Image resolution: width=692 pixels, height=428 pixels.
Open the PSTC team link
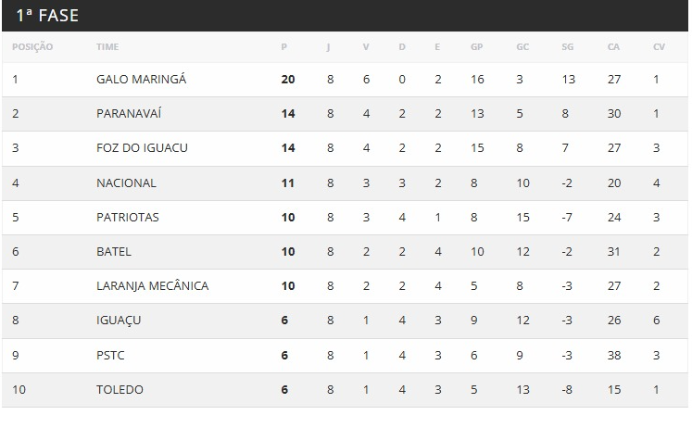click(x=110, y=356)
